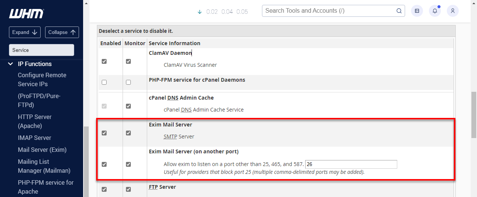Image resolution: width=477 pixels, height=197 pixels.
Task: Click the sidebar scrollbar thumb
Action: (x=86, y=162)
